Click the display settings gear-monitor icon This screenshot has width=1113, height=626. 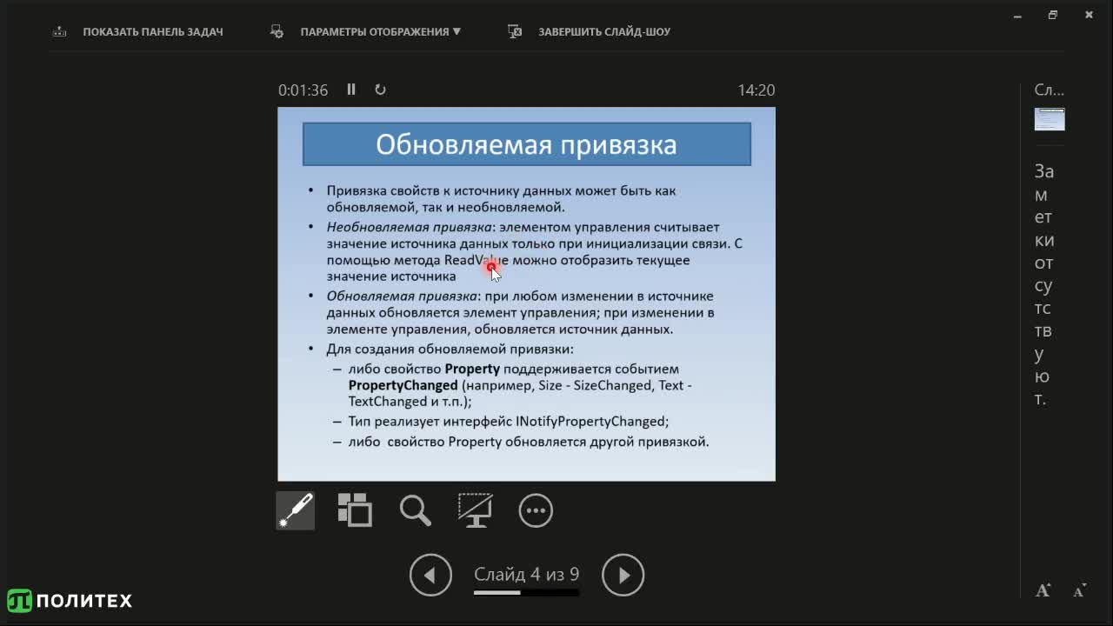click(x=277, y=31)
